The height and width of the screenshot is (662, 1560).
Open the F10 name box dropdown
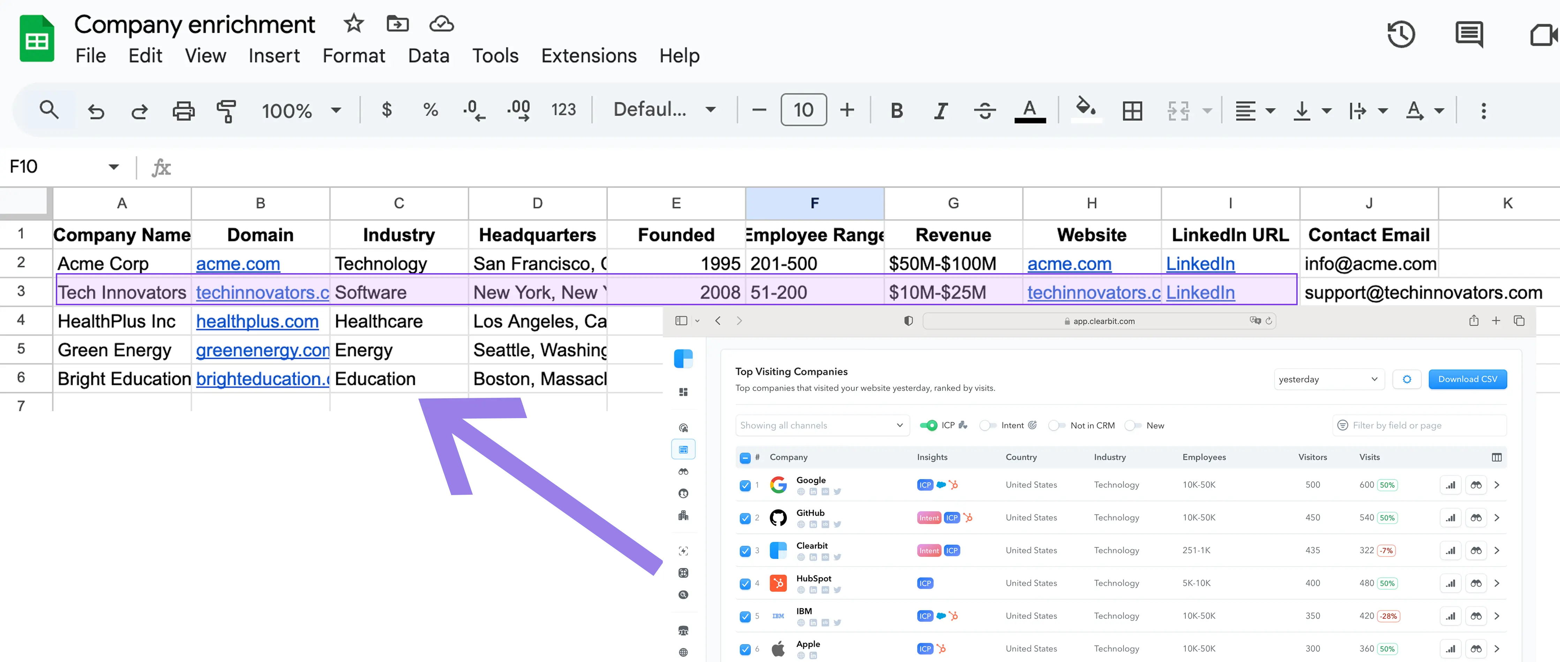(113, 167)
